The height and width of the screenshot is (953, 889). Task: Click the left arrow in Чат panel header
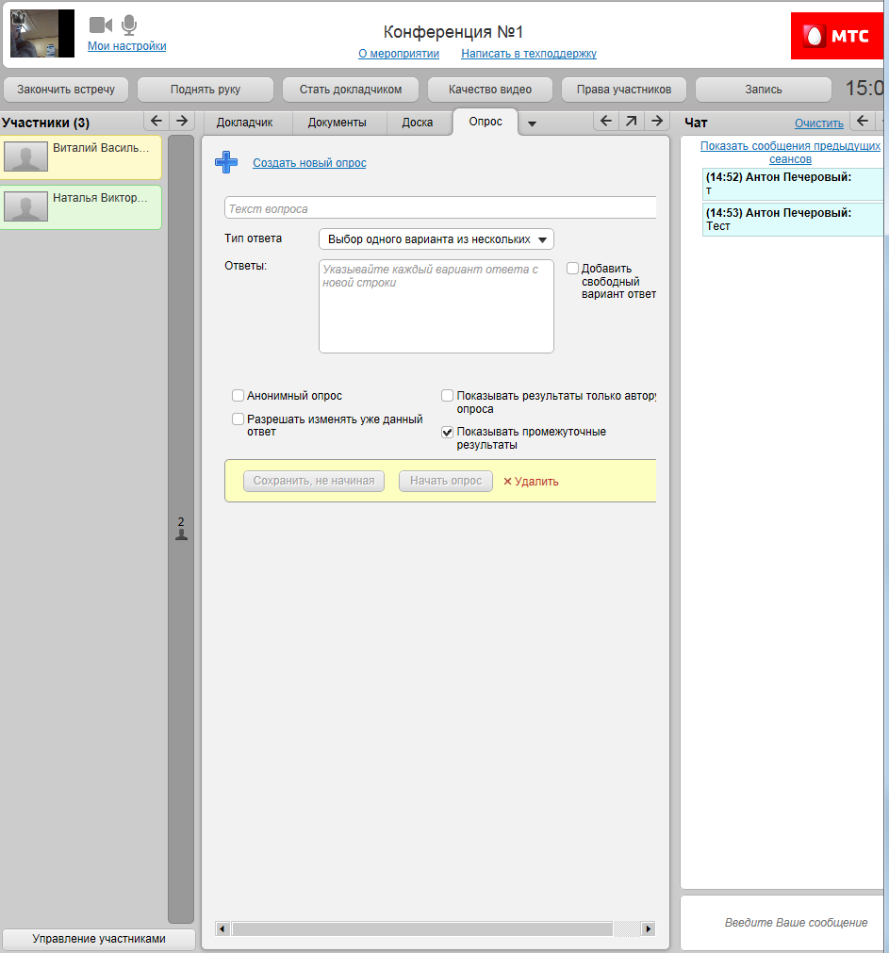[x=862, y=121]
